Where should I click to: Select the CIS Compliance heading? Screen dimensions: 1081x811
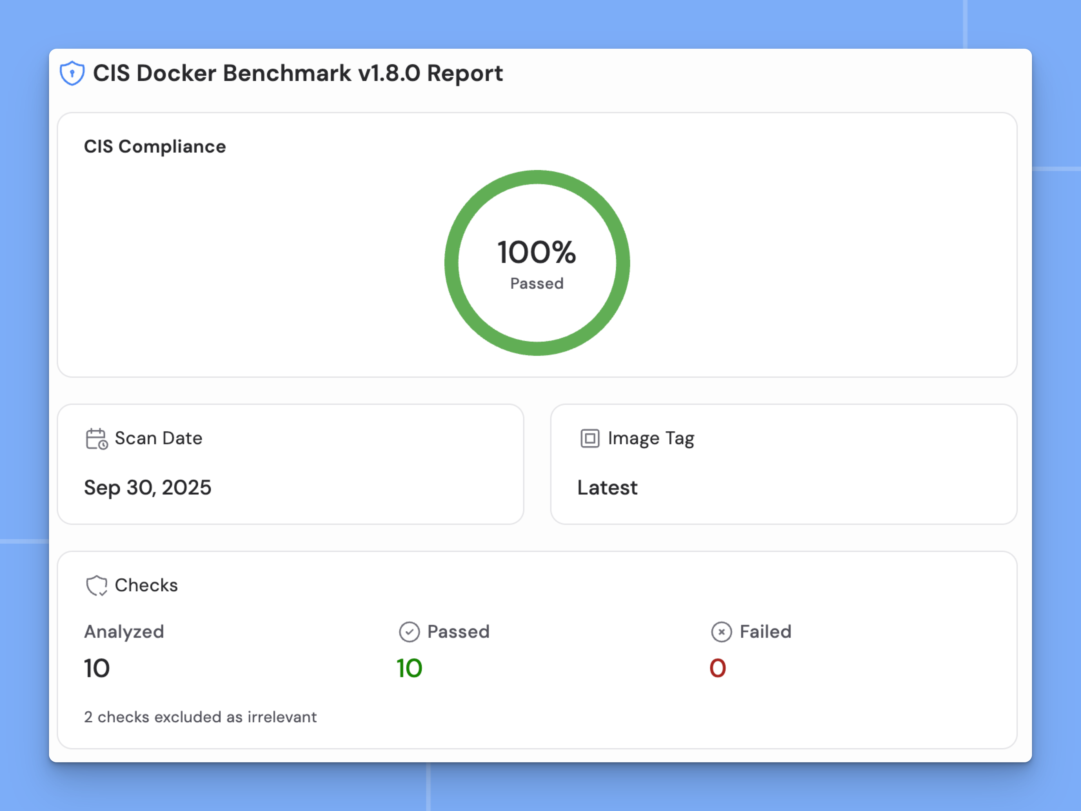point(154,147)
